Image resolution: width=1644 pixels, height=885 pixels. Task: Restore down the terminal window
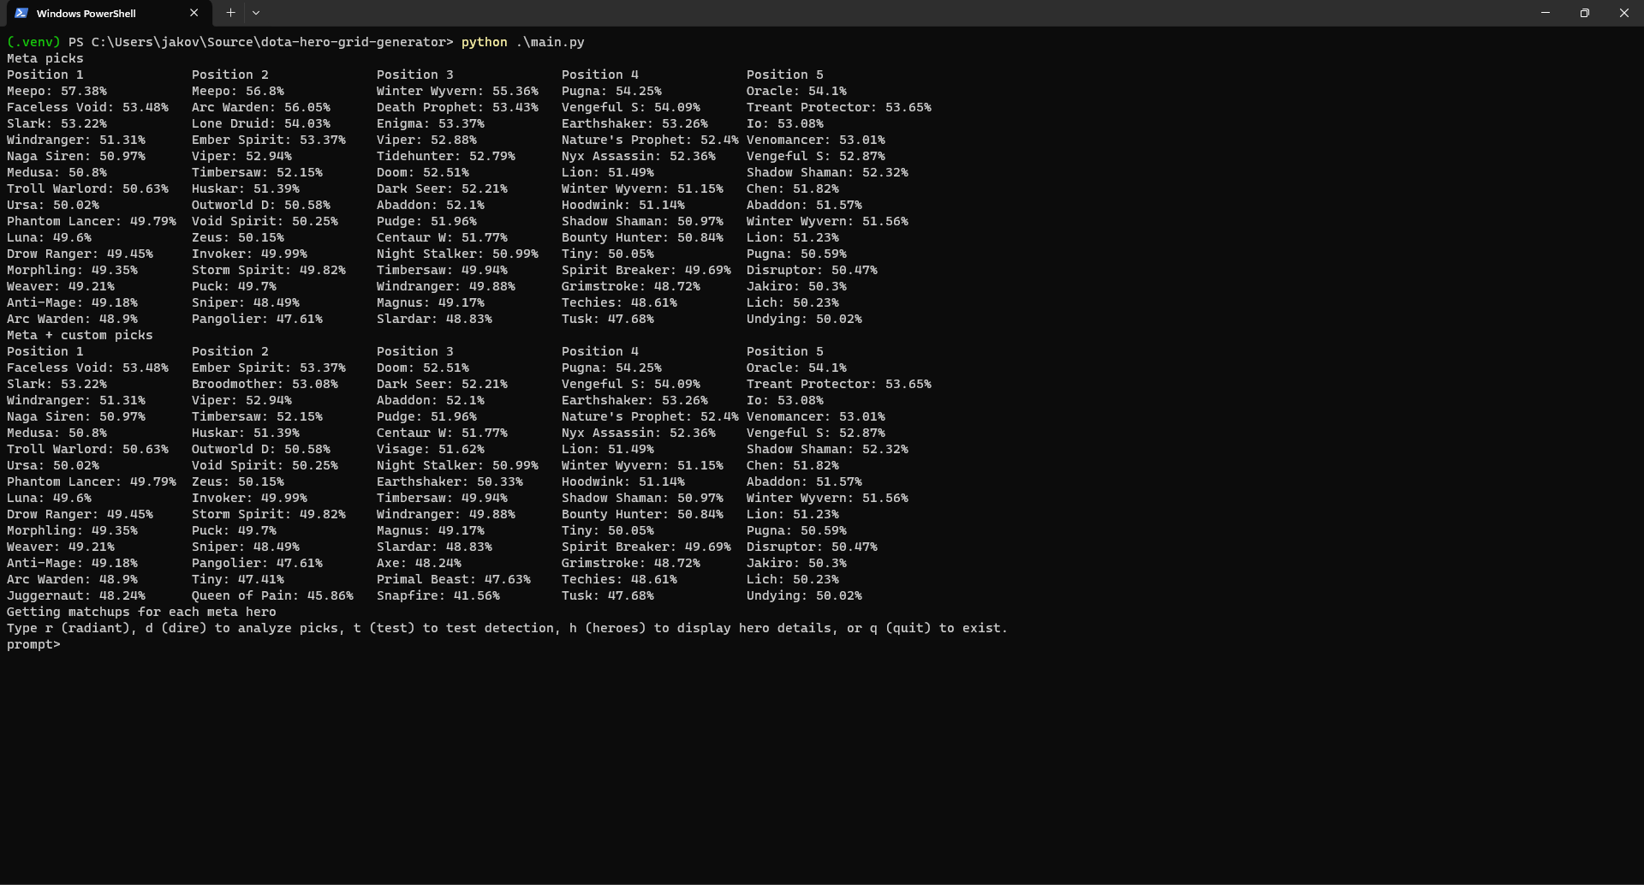coord(1585,13)
